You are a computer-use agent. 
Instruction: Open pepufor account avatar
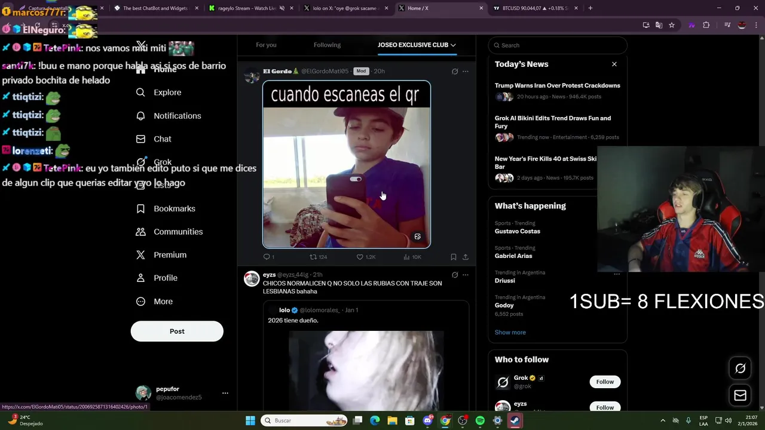[143, 393]
